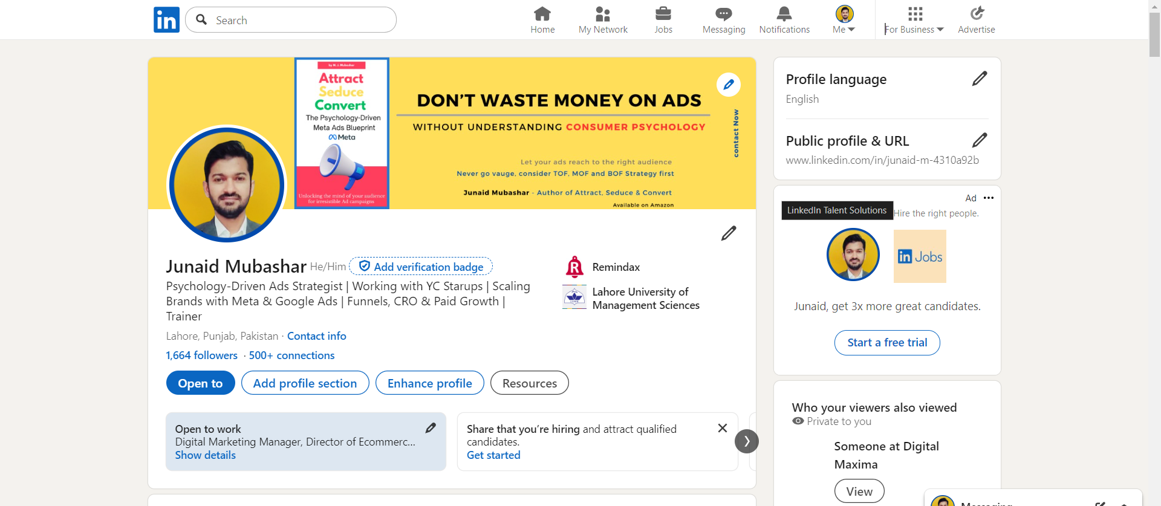Image resolution: width=1161 pixels, height=506 pixels.
Task: Edit Open to work card pencil
Action: 431,428
